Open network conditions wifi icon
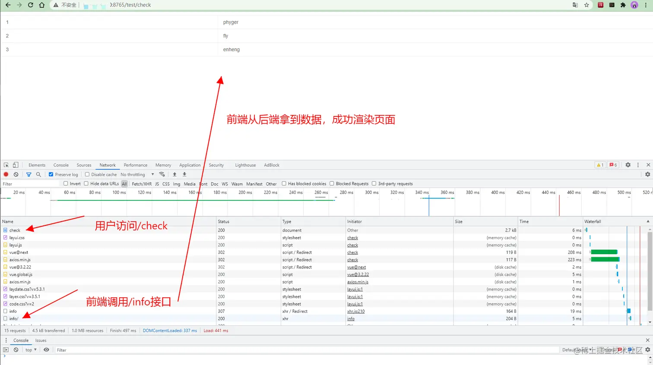653x365 pixels. (x=162, y=175)
